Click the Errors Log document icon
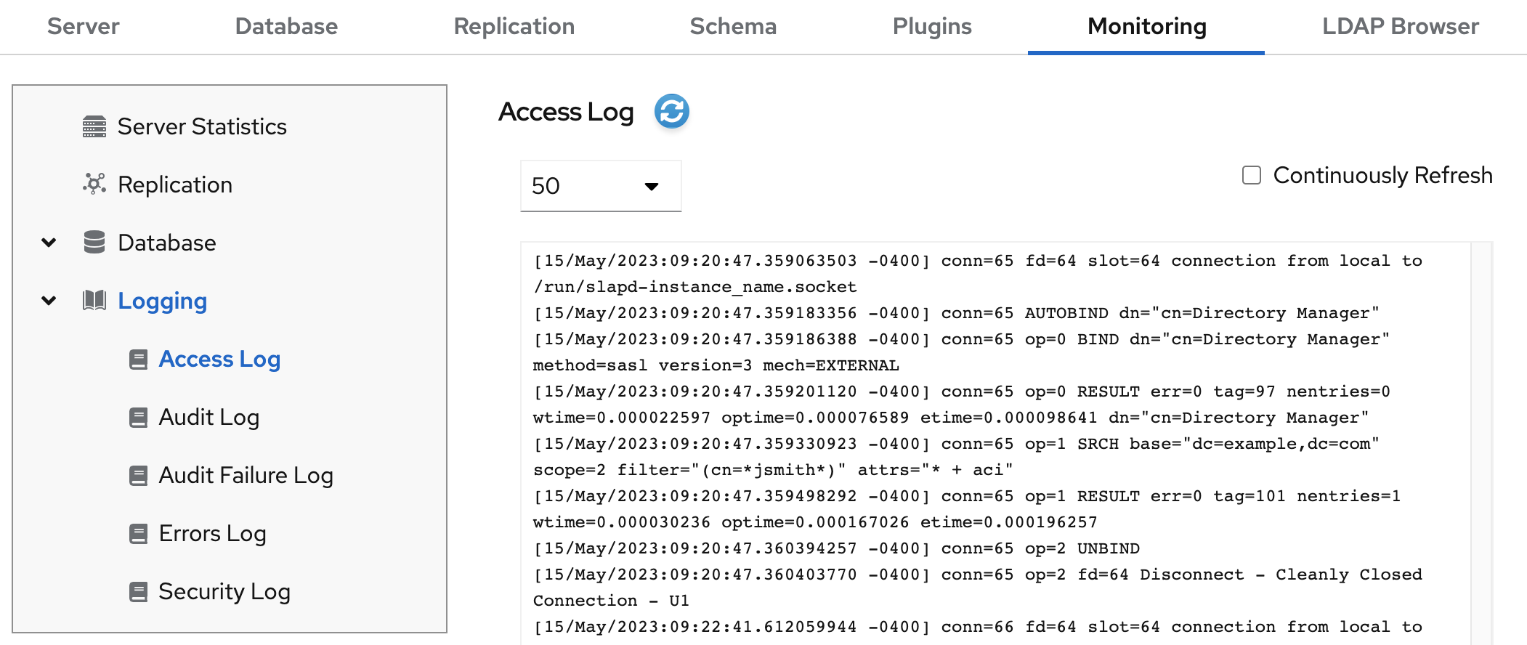Image resolution: width=1527 pixels, height=645 pixels. (x=138, y=533)
